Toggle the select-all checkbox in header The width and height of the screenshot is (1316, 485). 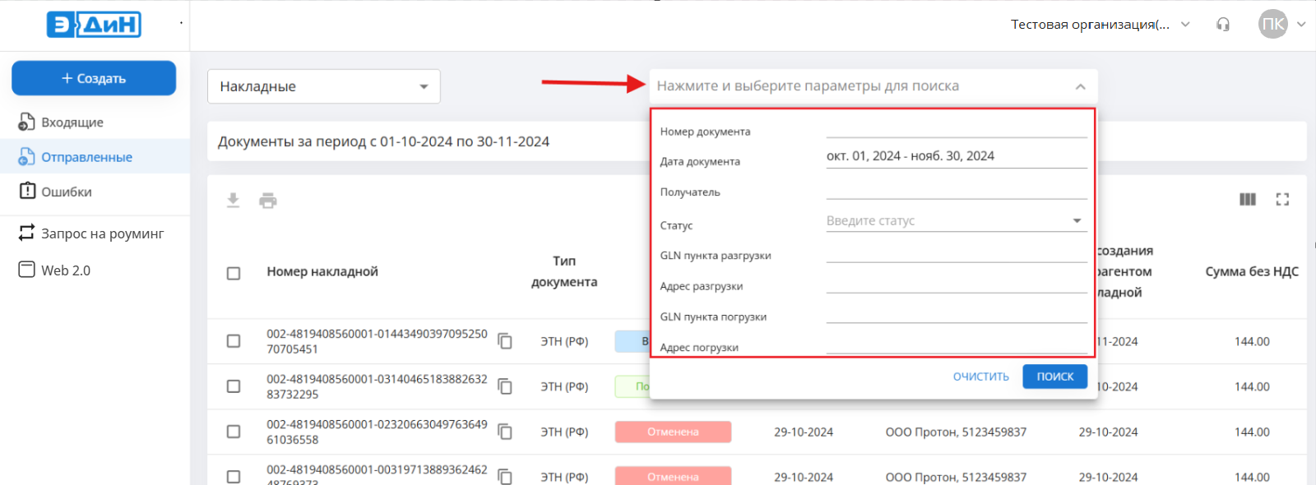[234, 273]
